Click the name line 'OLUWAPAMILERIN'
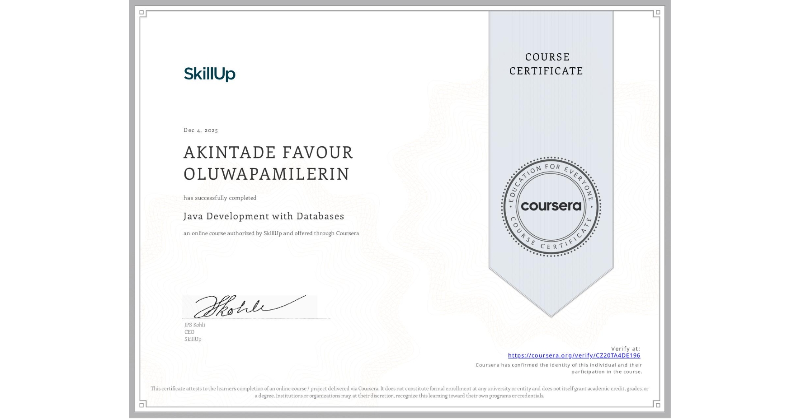 click(267, 174)
